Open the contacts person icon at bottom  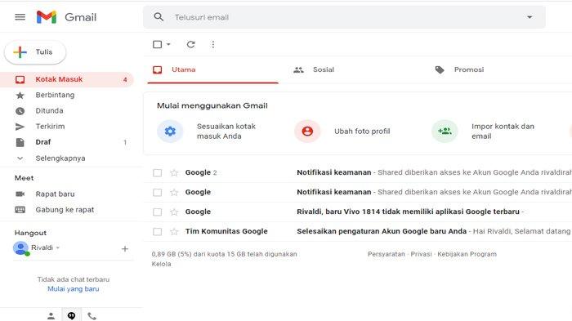coord(51,316)
